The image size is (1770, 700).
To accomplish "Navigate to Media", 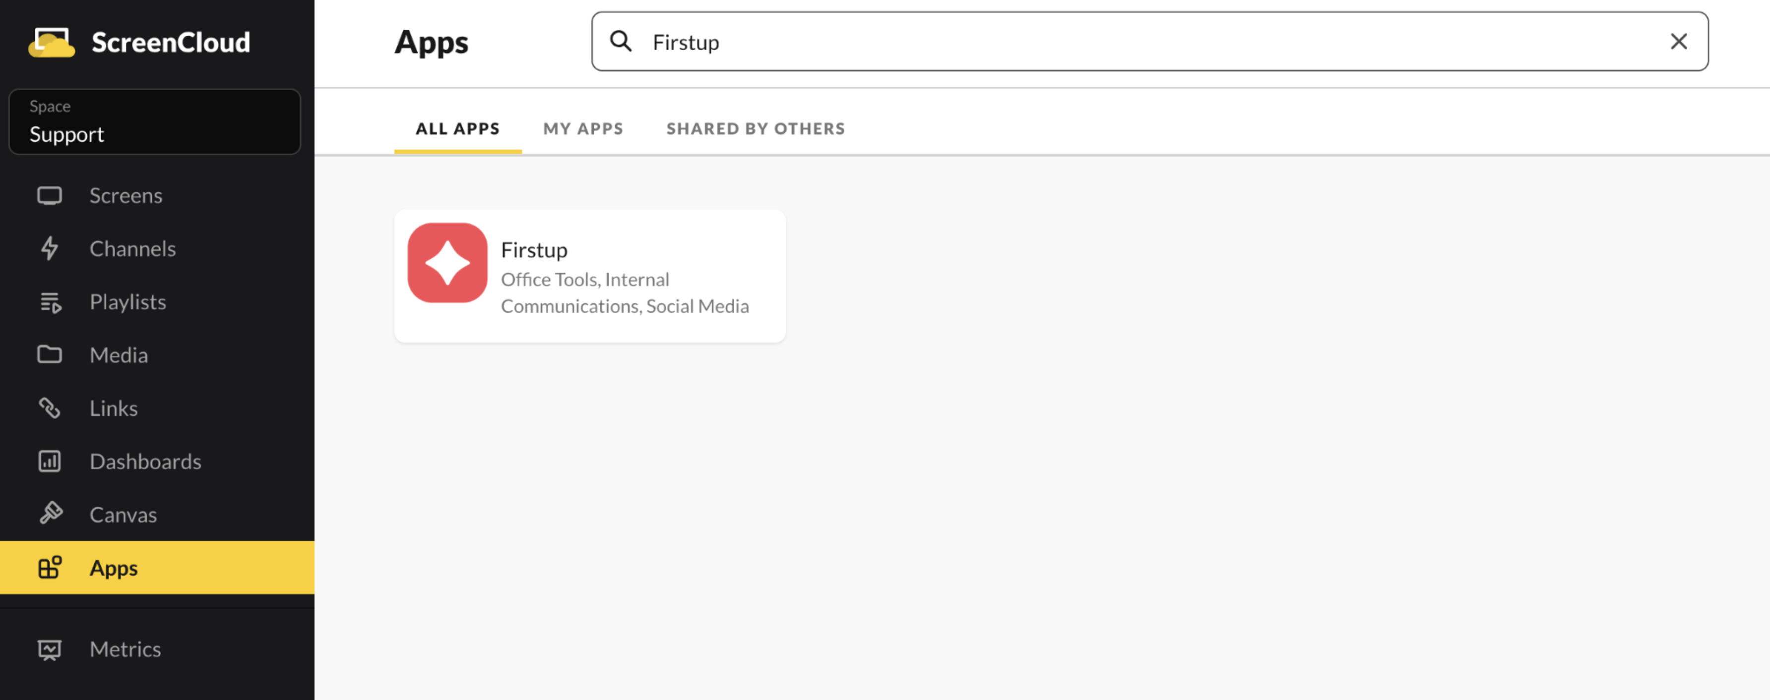I will [157, 355].
